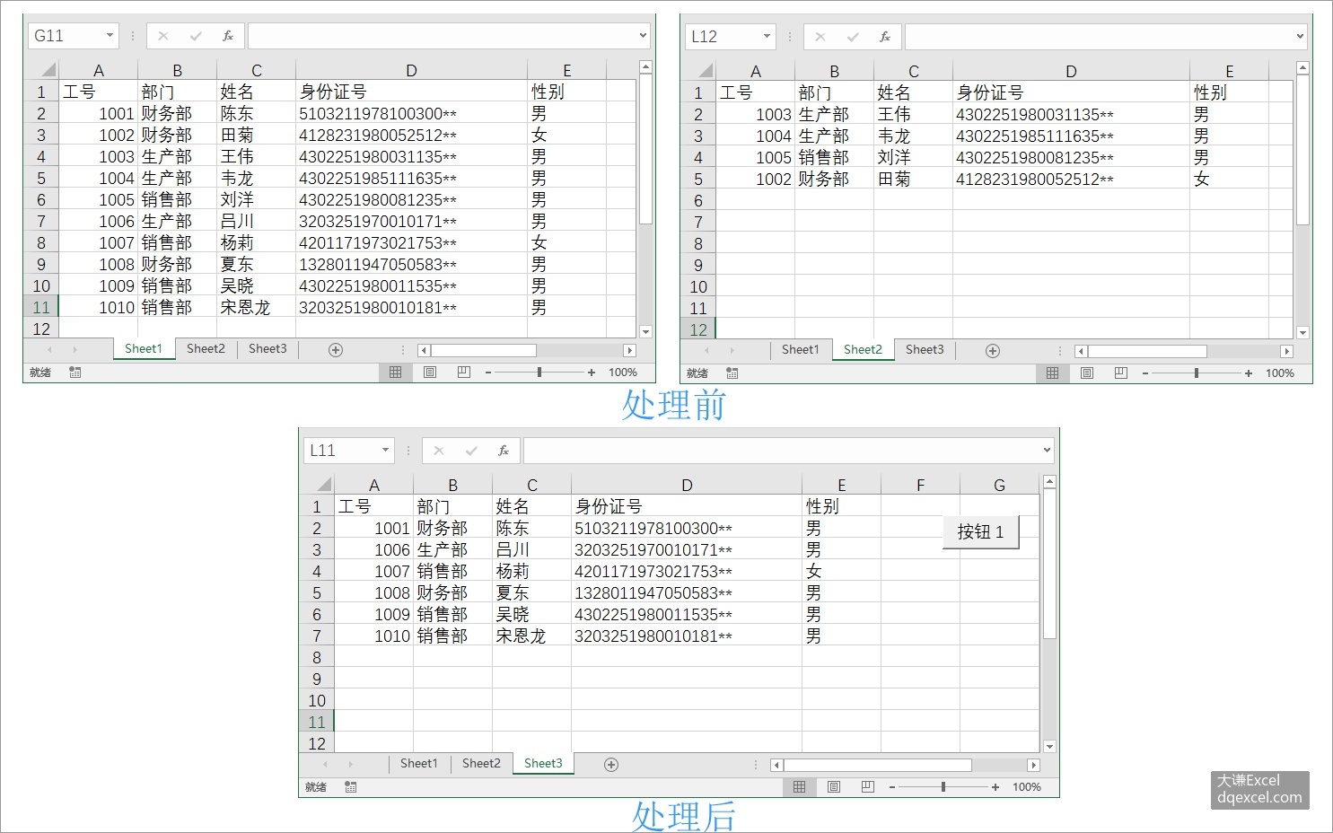The width and height of the screenshot is (1333, 833).
Task: Select ID 4128231980052512** in Sheet2 window
Action: [x=1071, y=180]
